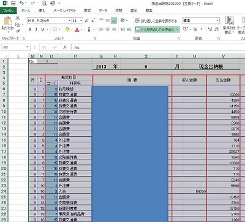245x222 pixels.
Task: Open the number format dropdown
Action: (217, 21)
